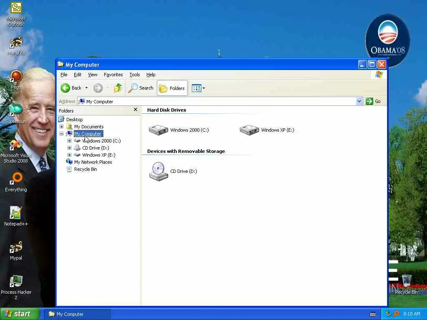
Task: Open the View menu
Action: (x=93, y=75)
